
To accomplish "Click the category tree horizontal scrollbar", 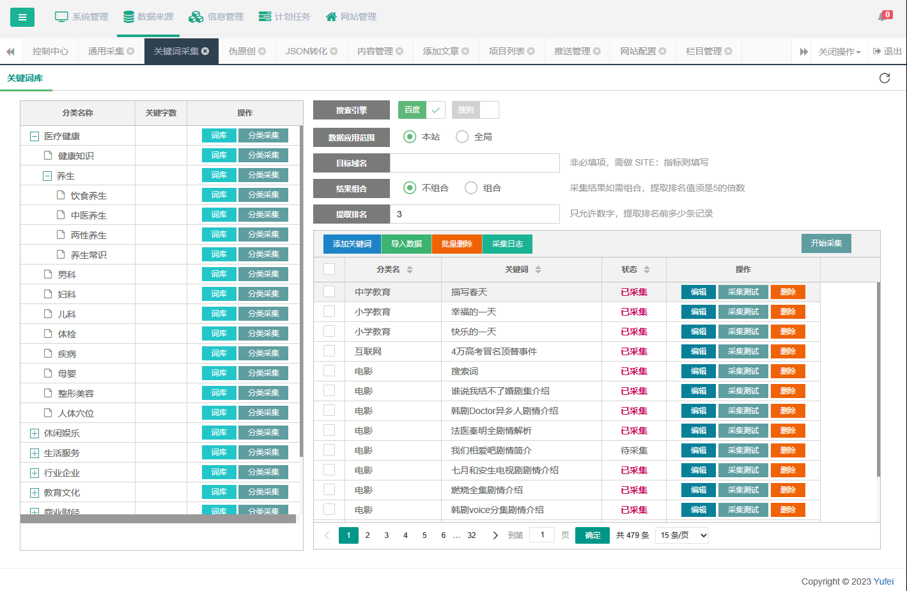I will coord(158,519).
